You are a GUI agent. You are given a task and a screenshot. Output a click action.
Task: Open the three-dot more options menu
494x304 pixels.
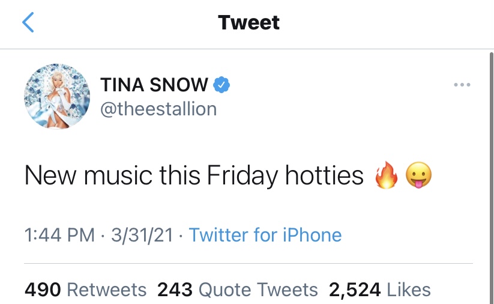[462, 85]
